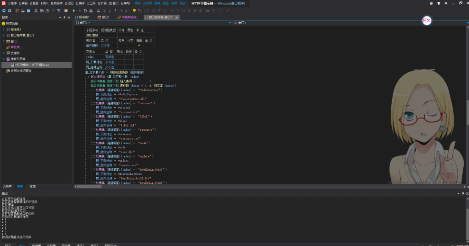
Task: Toggle the green checkmark in 组件名称 row
Action: (139, 46)
